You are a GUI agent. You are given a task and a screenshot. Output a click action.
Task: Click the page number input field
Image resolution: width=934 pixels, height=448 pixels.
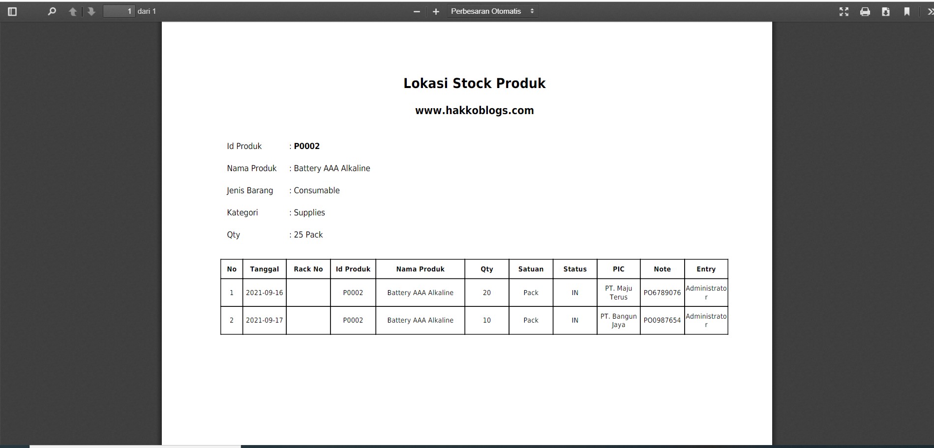click(x=118, y=11)
